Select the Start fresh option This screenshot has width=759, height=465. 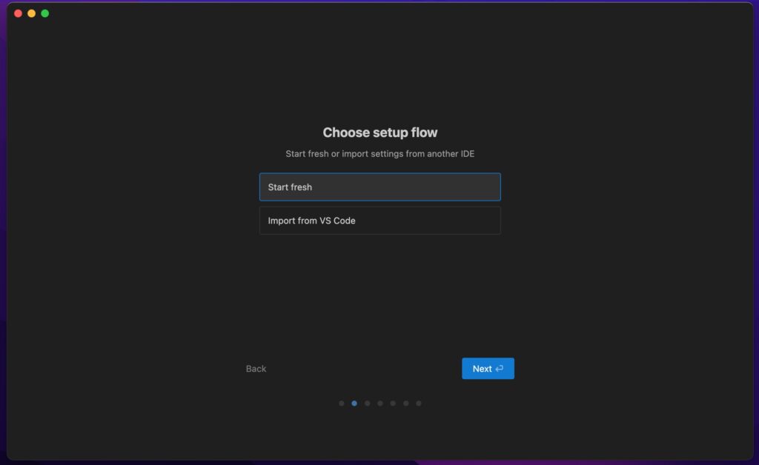tap(379, 187)
